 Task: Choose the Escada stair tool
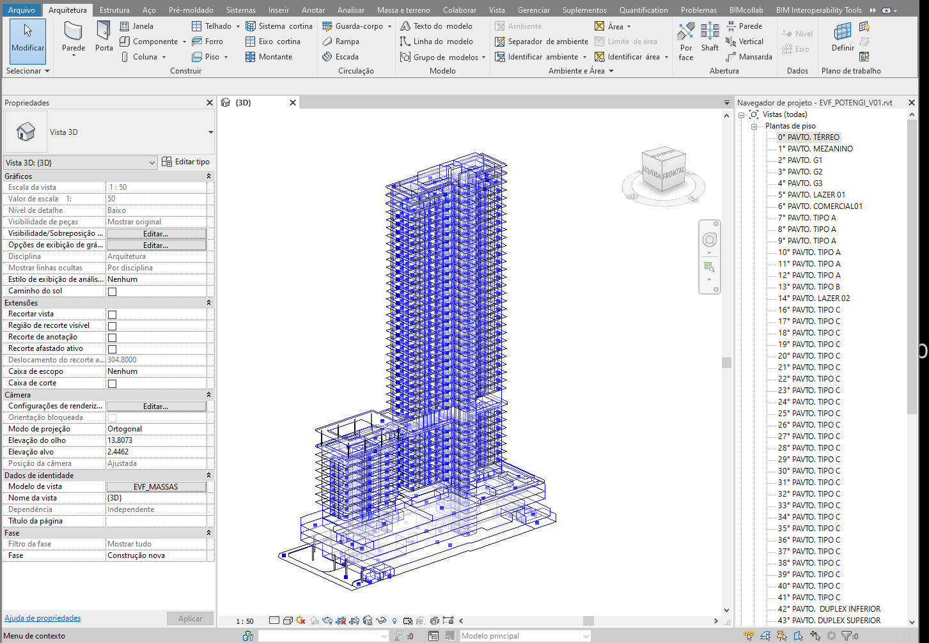(340, 57)
